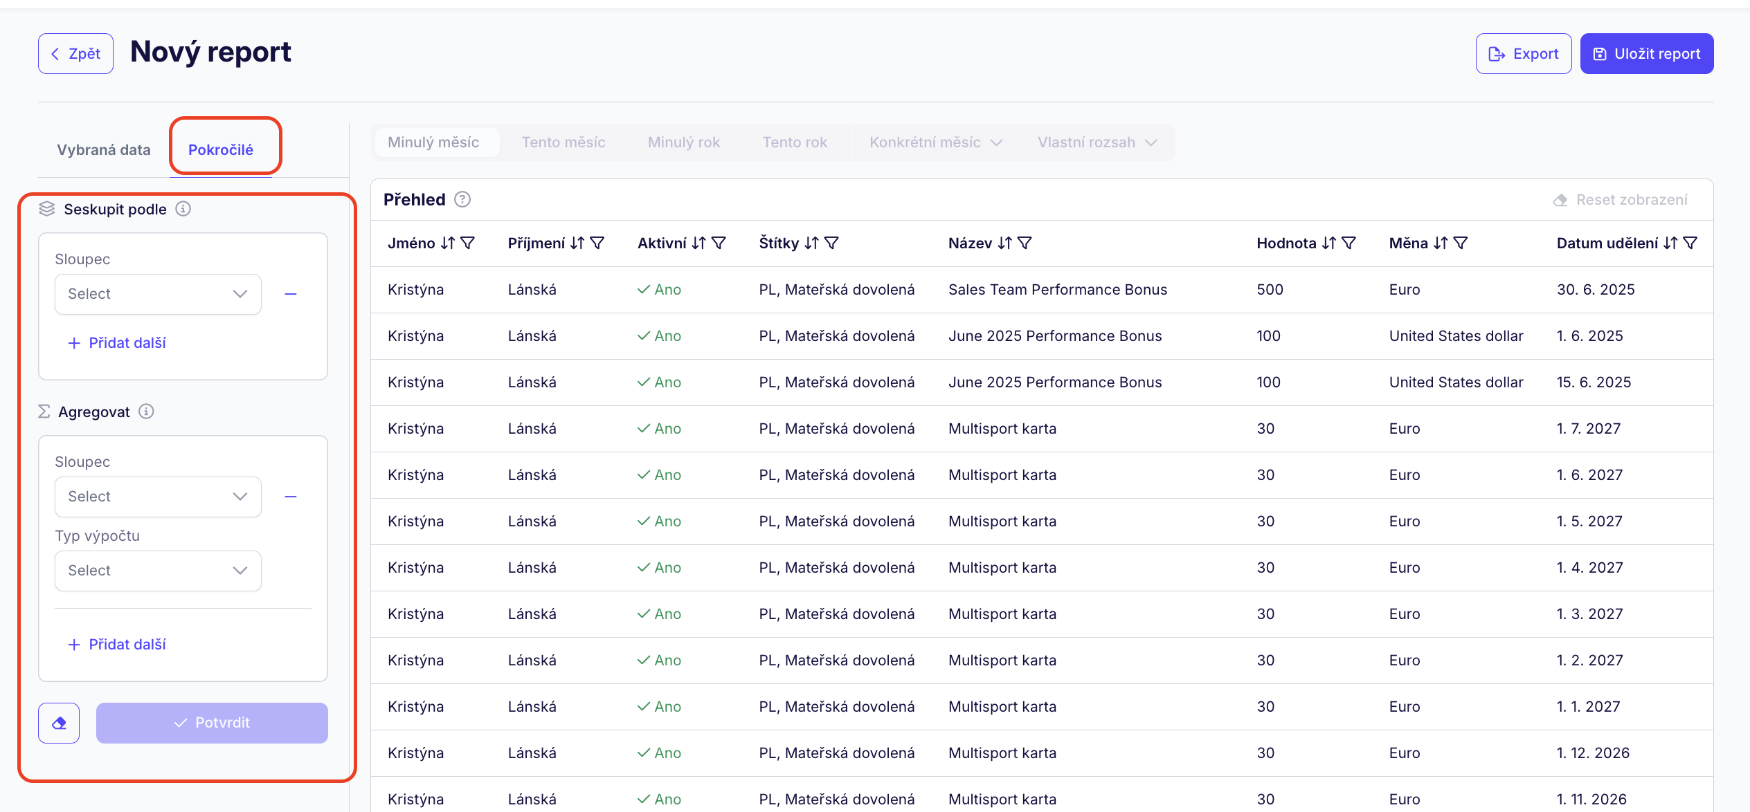
Task: Remove the grouping column with minus
Action: pyautogui.click(x=291, y=294)
